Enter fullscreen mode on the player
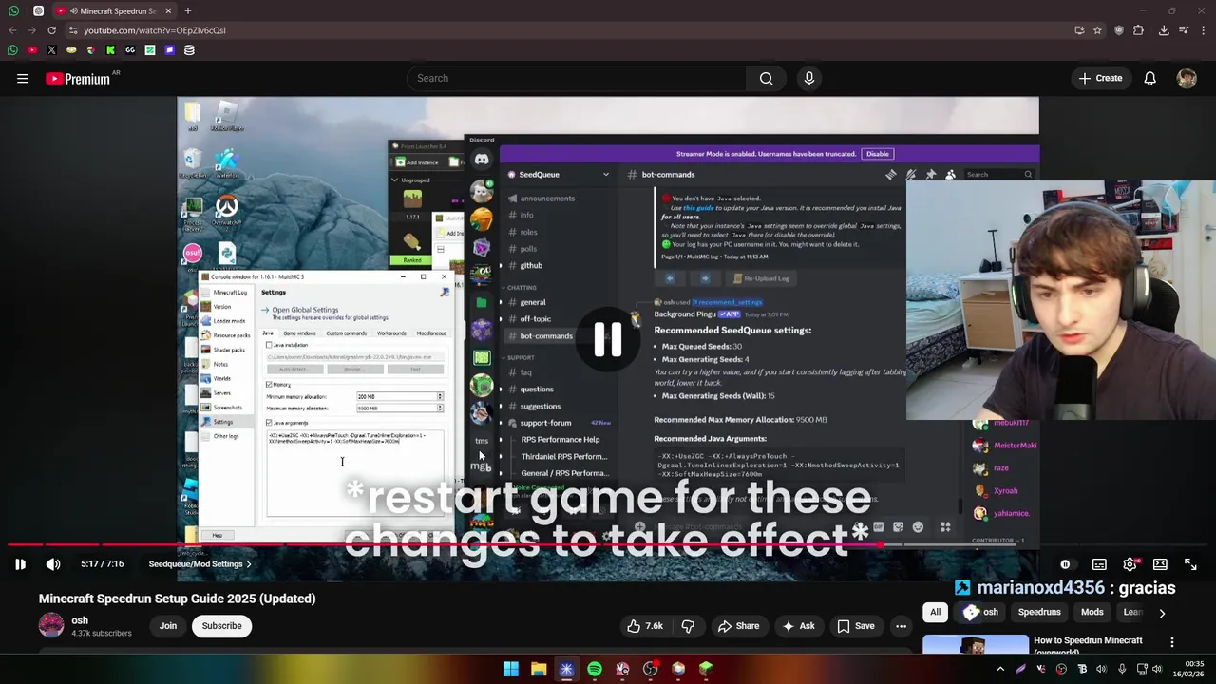The height and width of the screenshot is (684, 1216). (x=1190, y=564)
